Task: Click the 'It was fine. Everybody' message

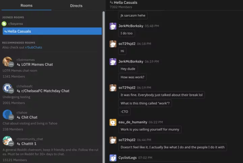Action: point(161,95)
